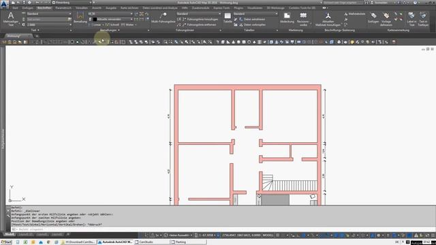Open the text style Standard dropdown
Viewport: 436px width, 245px height.
[48, 14]
